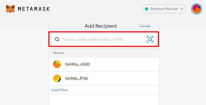Click the 0x1965...fF3A address text
The height and width of the screenshot is (105, 206).
click(76, 78)
